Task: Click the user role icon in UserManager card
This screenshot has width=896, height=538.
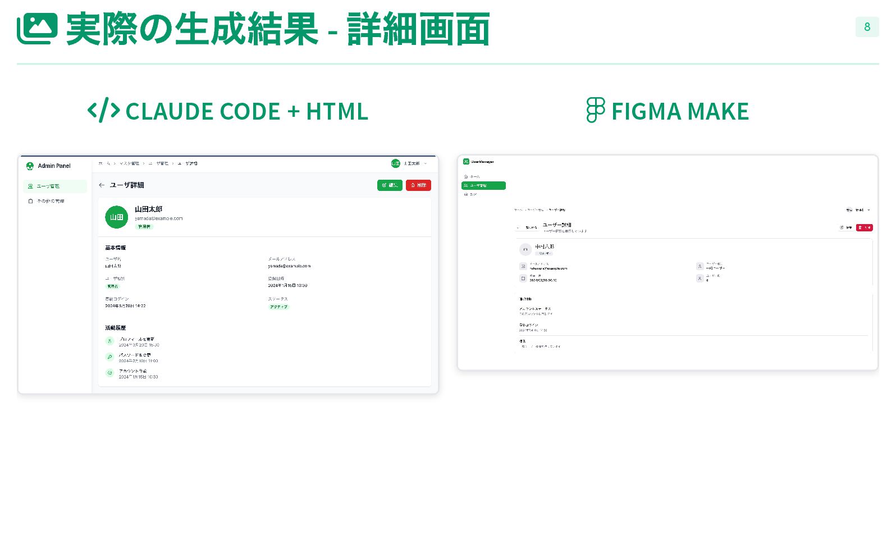Action: click(x=700, y=266)
